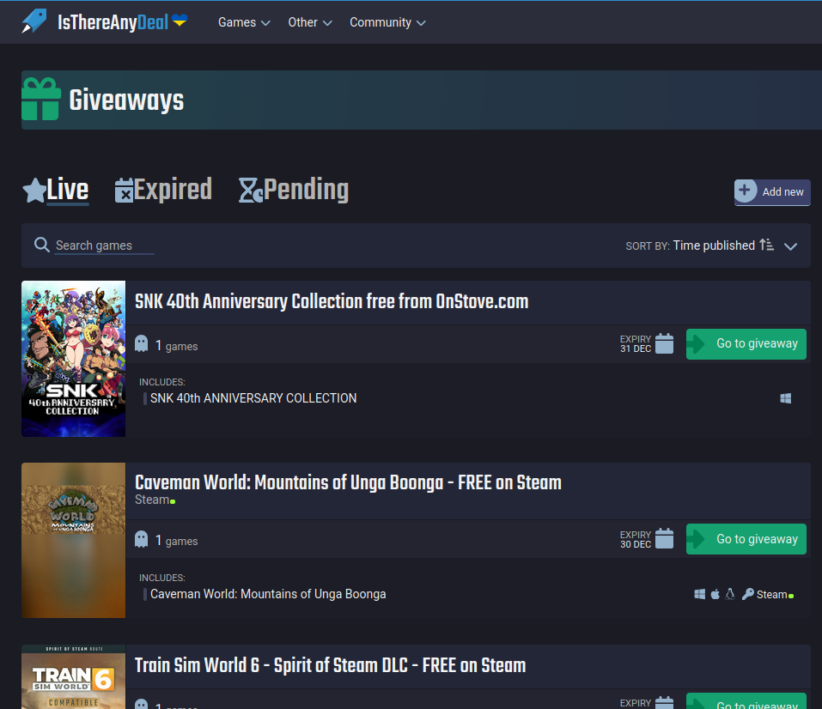822x709 pixels.
Task: Select Time published sort option
Action: point(714,245)
